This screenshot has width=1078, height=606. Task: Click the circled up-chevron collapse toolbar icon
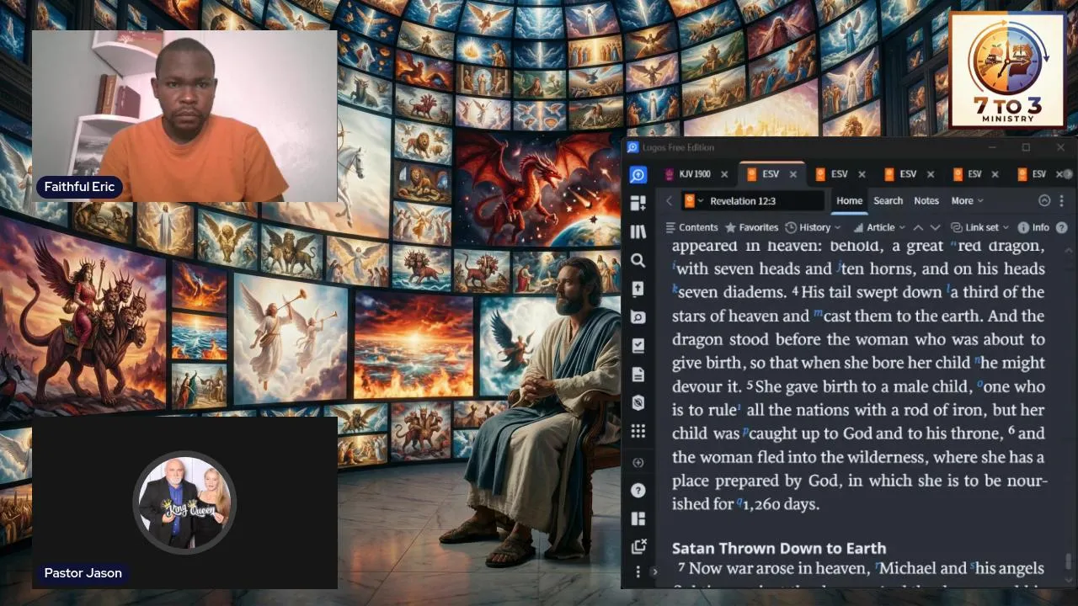pyautogui.click(x=1044, y=201)
